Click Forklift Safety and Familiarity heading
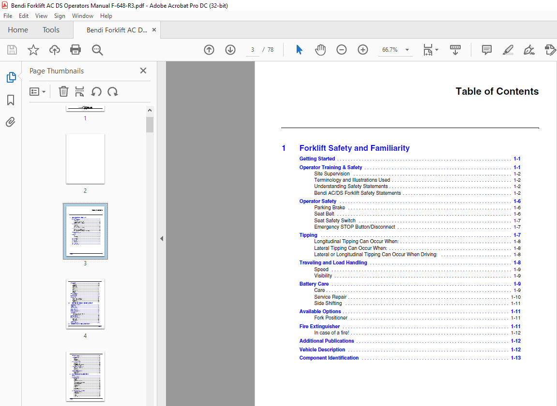This screenshot has width=557, height=406. click(x=354, y=148)
